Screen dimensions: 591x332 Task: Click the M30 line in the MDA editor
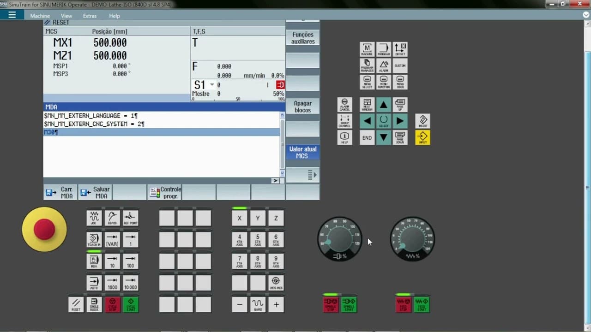162,132
